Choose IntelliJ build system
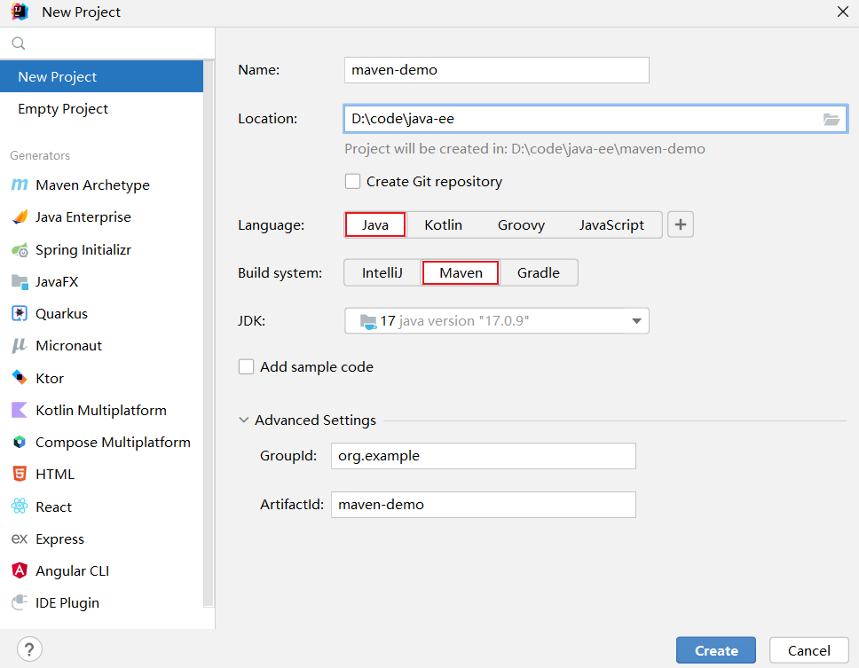Screen dimensions: 859x668 coord(382,272)
